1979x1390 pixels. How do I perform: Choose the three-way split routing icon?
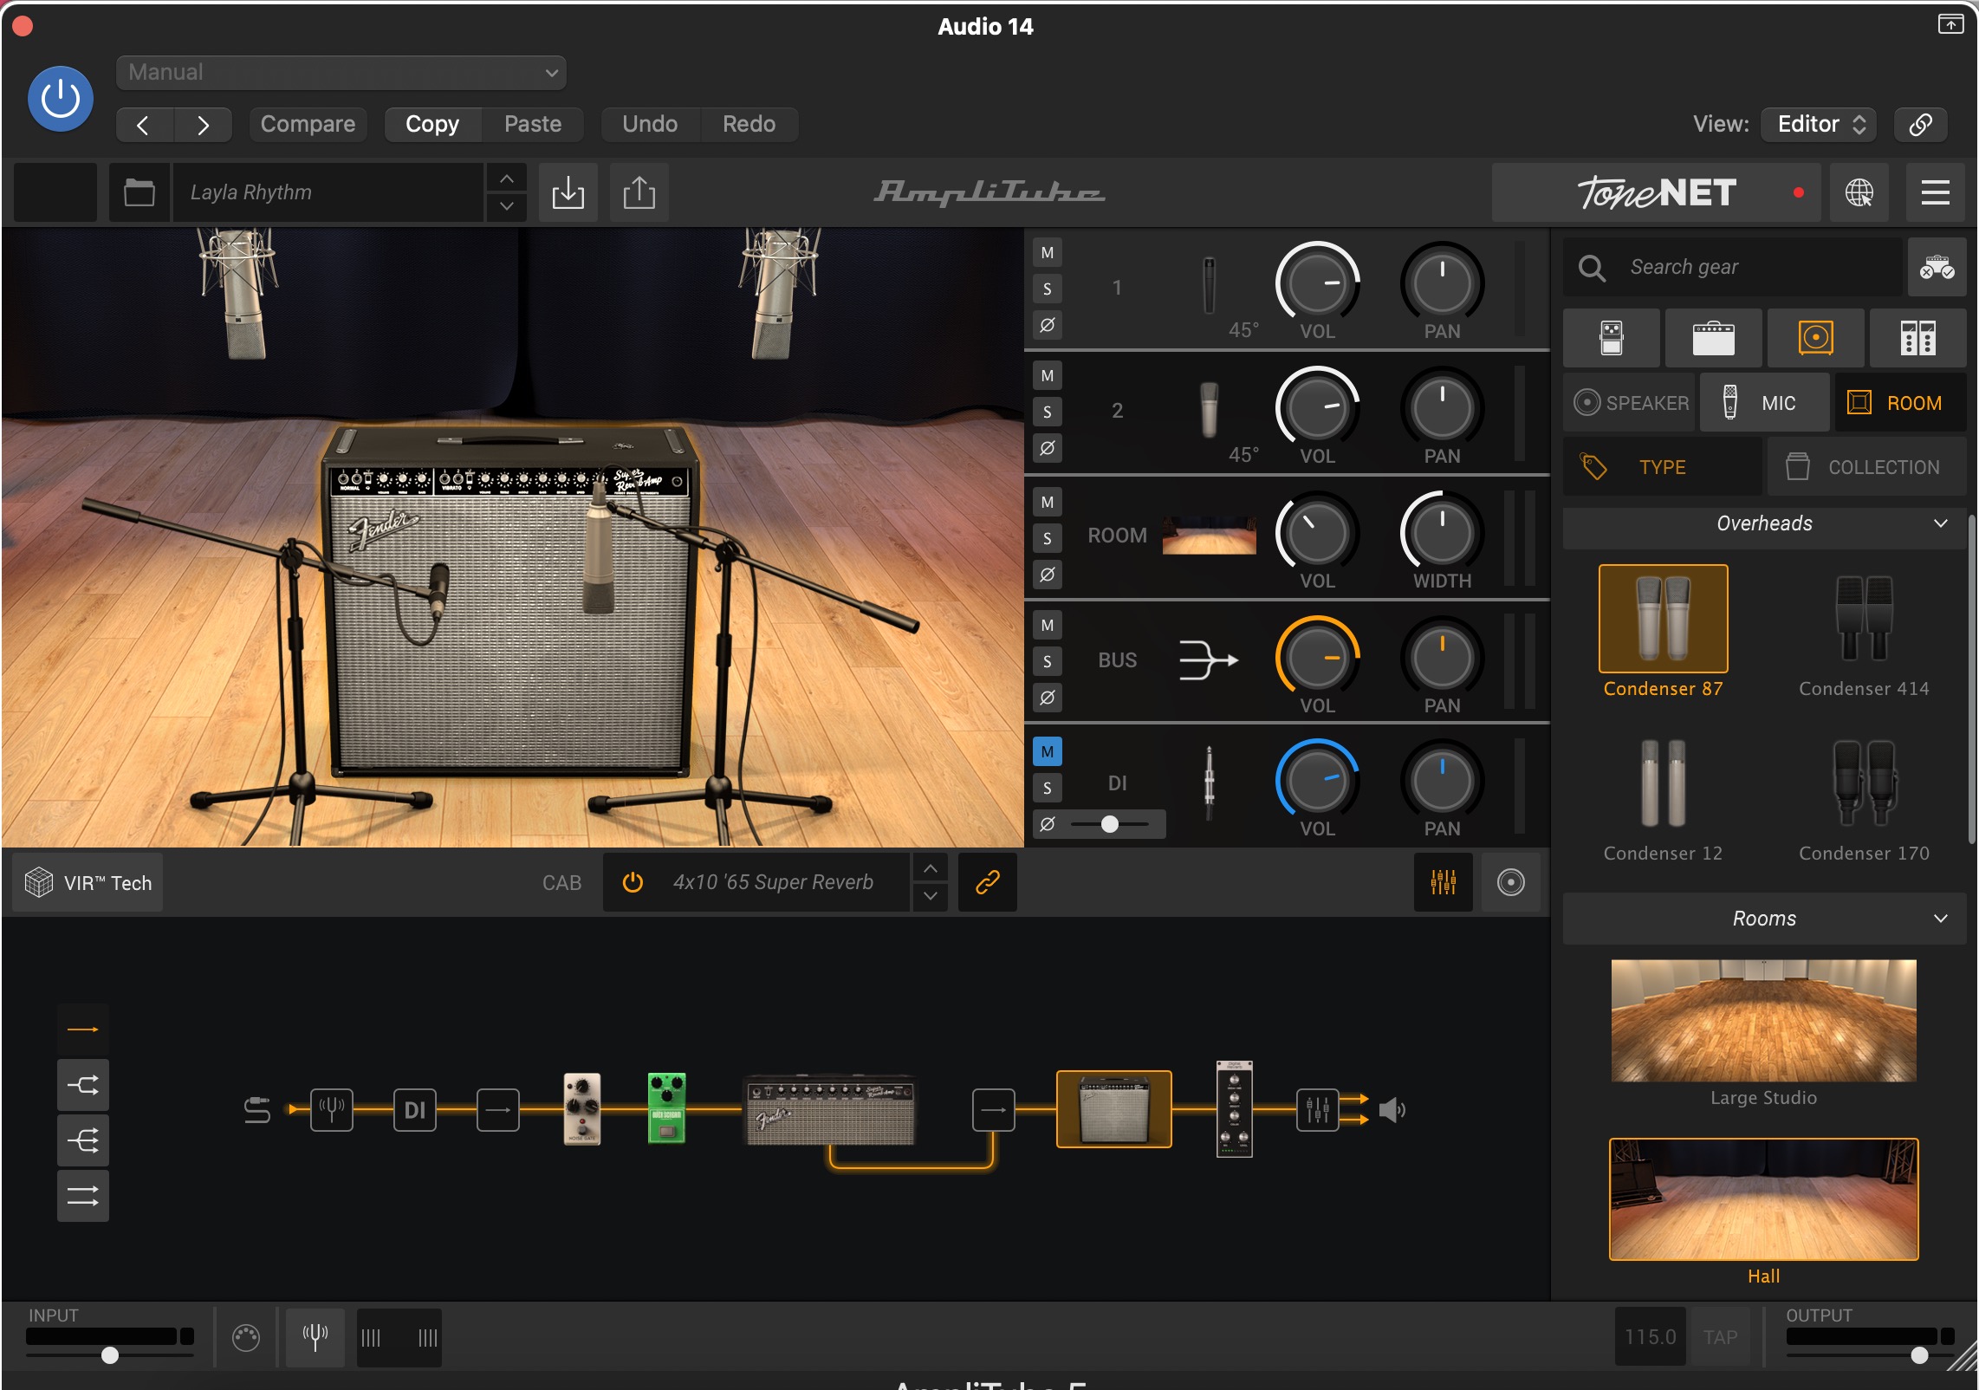(x=83, y=1140)
